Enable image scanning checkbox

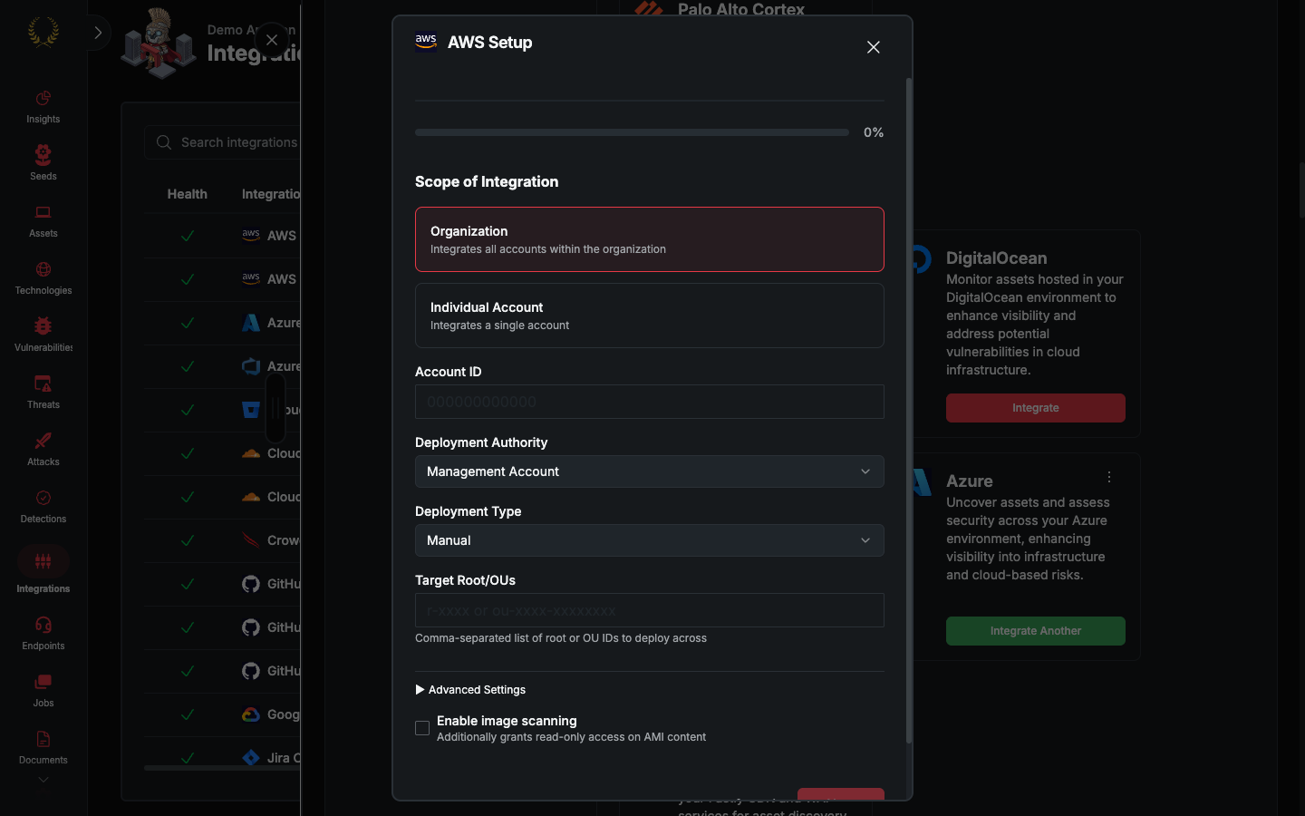[x=422, y=728]
